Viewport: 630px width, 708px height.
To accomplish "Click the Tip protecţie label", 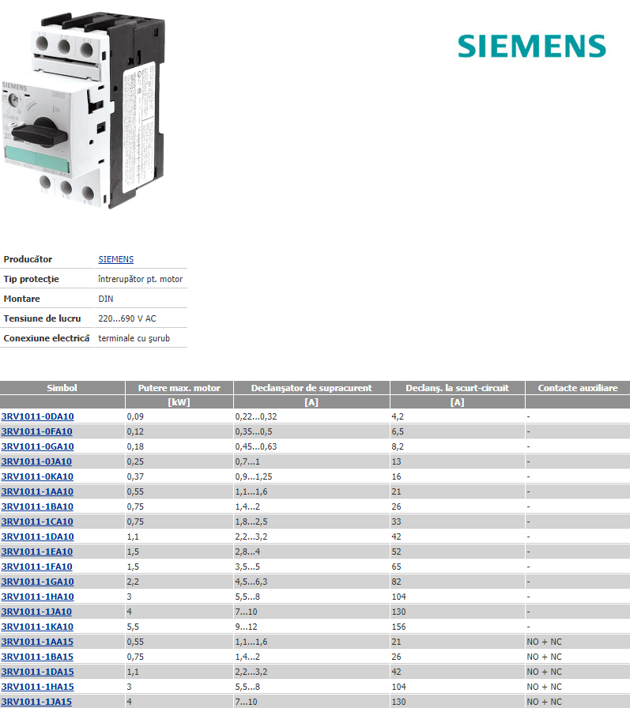I will (31, 279).
